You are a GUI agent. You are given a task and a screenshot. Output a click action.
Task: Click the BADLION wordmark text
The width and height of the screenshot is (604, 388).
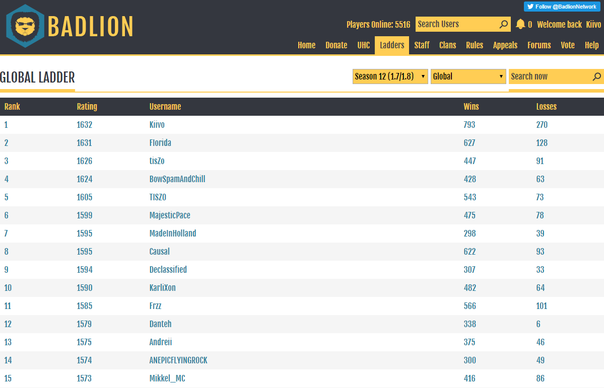(x=91, y=27)
